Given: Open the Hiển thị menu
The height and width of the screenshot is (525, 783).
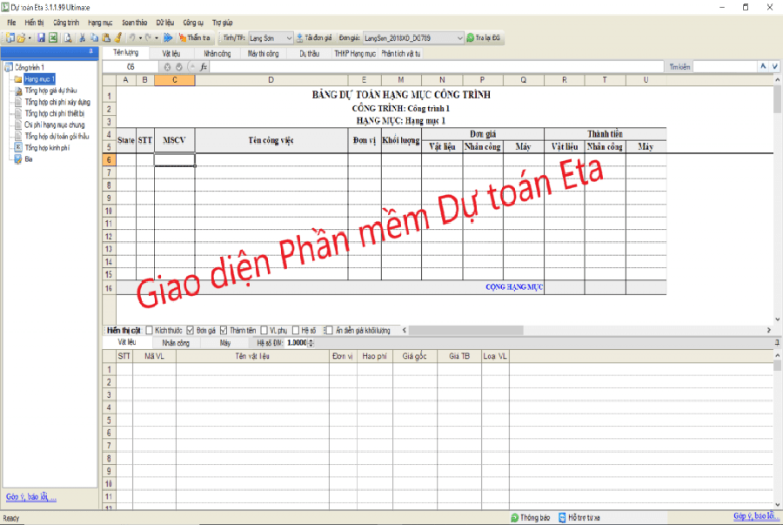Looking at the screenshot, I should [34, 23].
